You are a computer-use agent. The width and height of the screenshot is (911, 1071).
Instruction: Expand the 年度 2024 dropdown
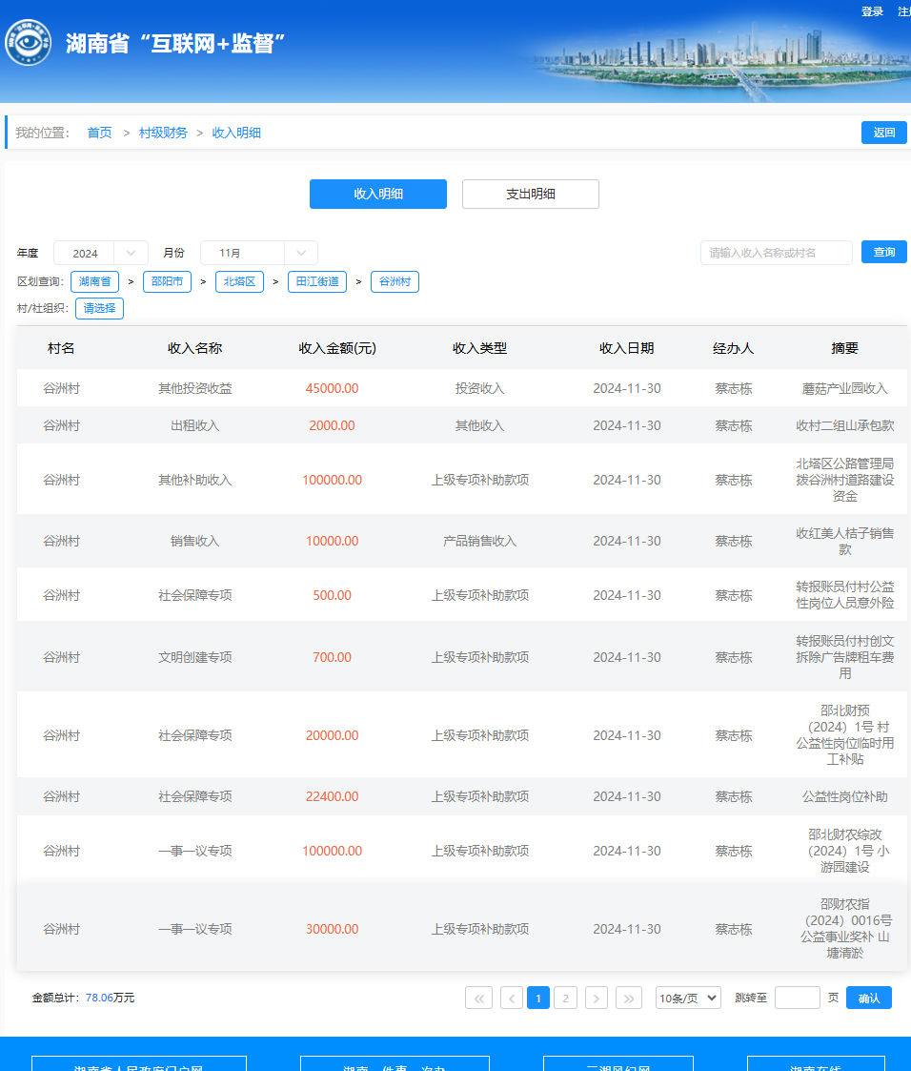(100, 253)
